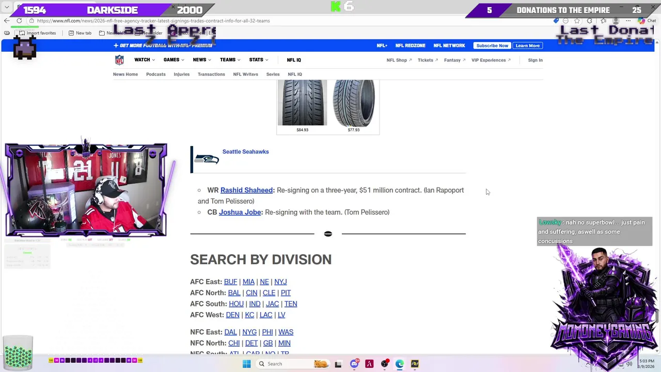Jump to WAS in NFC East
The width and height of the screenshot is (661, 372).
point(286,332)
